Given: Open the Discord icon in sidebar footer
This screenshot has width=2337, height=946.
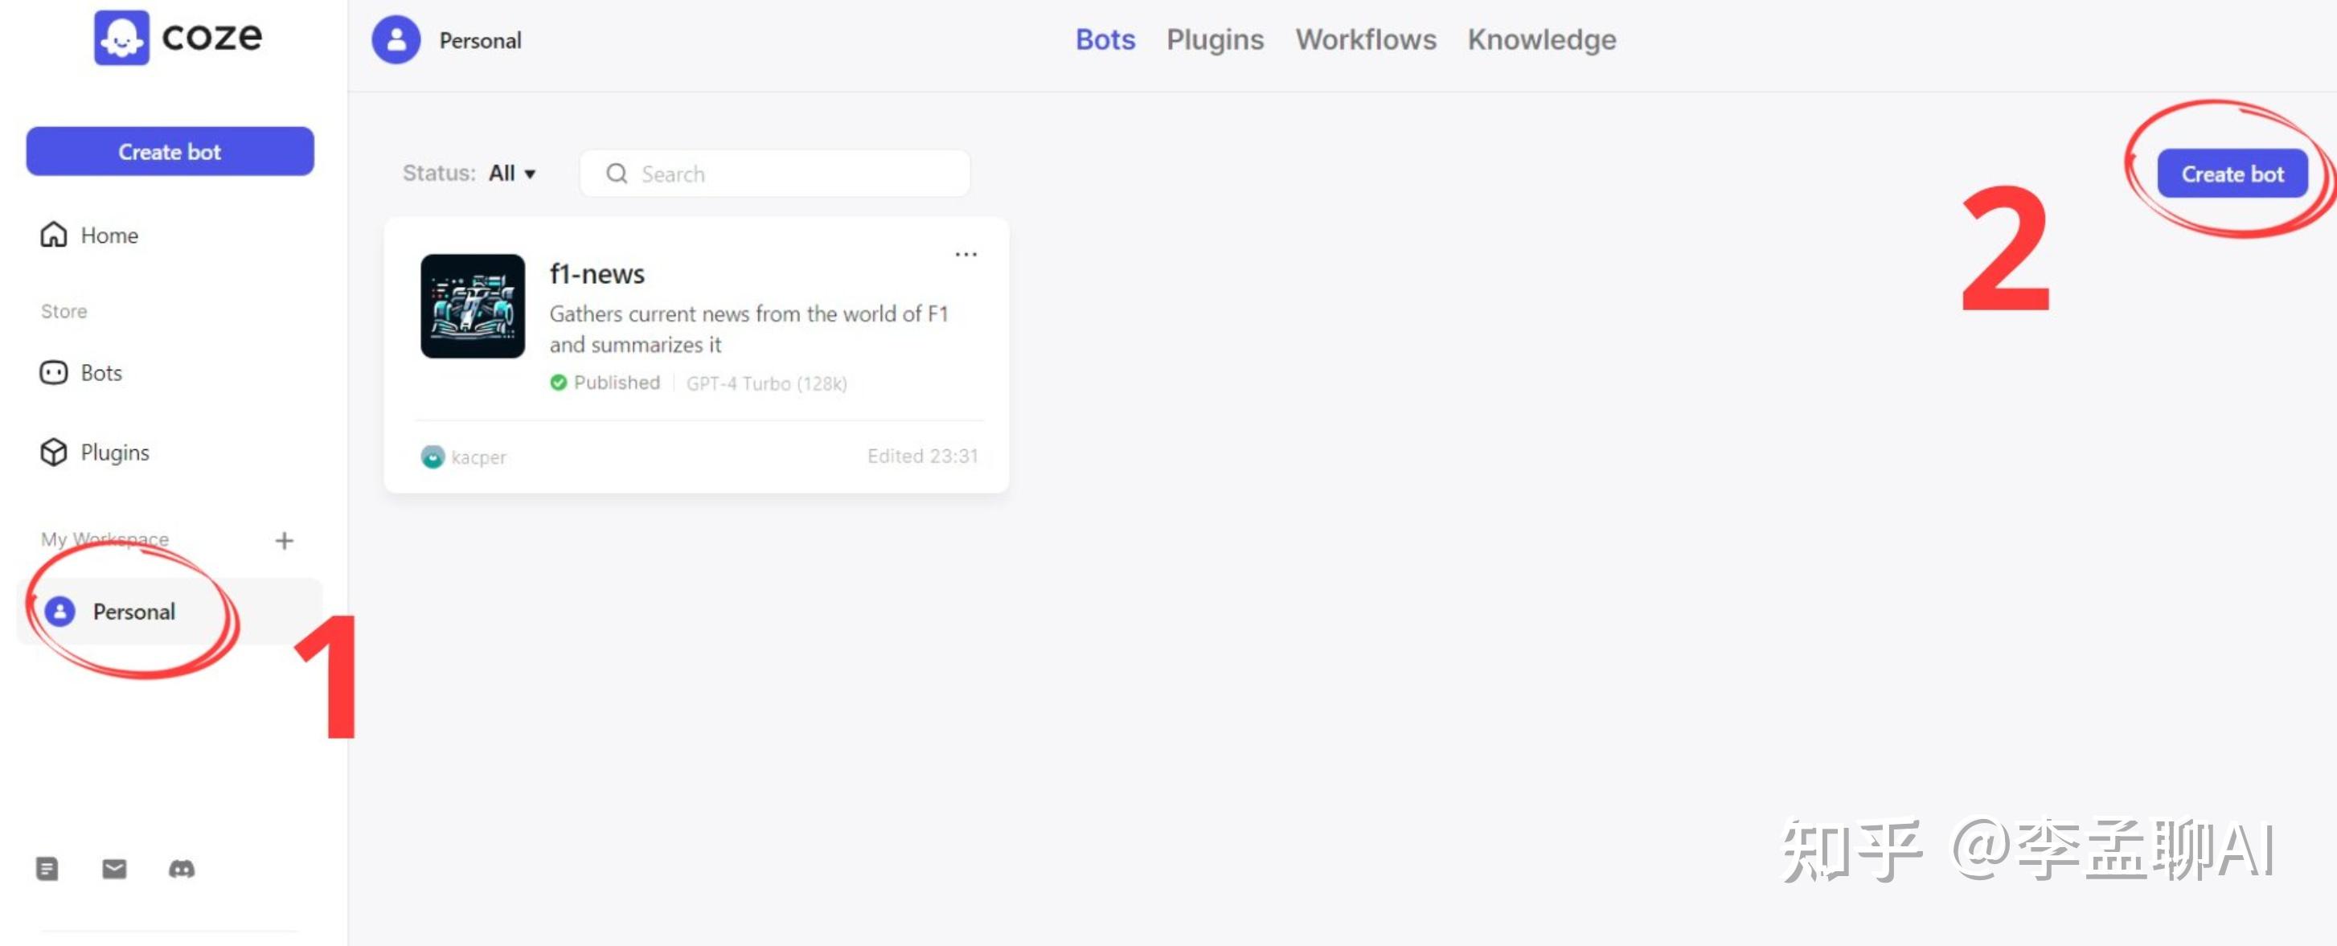Looking at the screenshot, I should click(182, 869).
